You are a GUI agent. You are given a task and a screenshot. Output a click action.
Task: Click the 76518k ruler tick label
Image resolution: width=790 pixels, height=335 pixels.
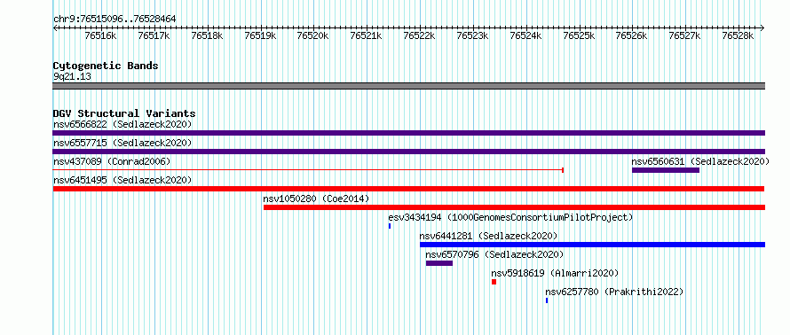click(207, 36)
